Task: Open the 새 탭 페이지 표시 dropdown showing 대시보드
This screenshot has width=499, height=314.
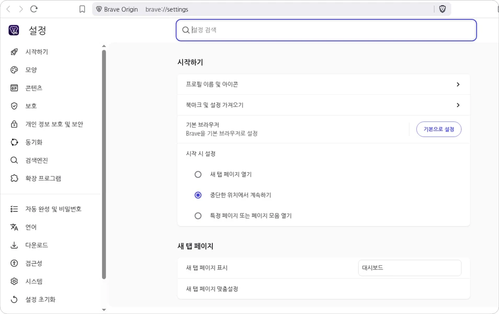Action: [x=410, y=268]
